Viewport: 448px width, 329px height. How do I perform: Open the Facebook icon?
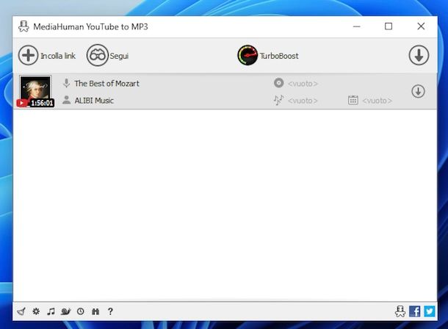pyautogui.click(x=414, y=311)
